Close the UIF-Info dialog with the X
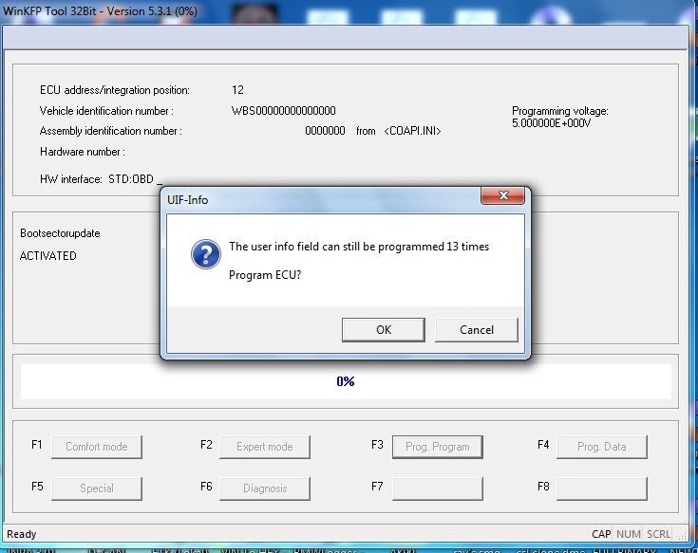698x553 pixels. 502,197
